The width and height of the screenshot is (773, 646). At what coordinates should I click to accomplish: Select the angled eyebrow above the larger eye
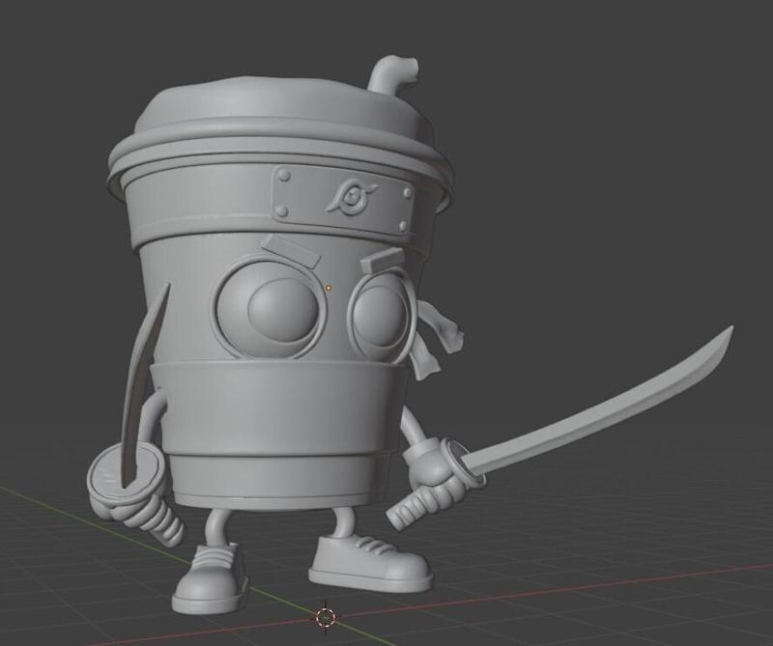click(291, 250)
